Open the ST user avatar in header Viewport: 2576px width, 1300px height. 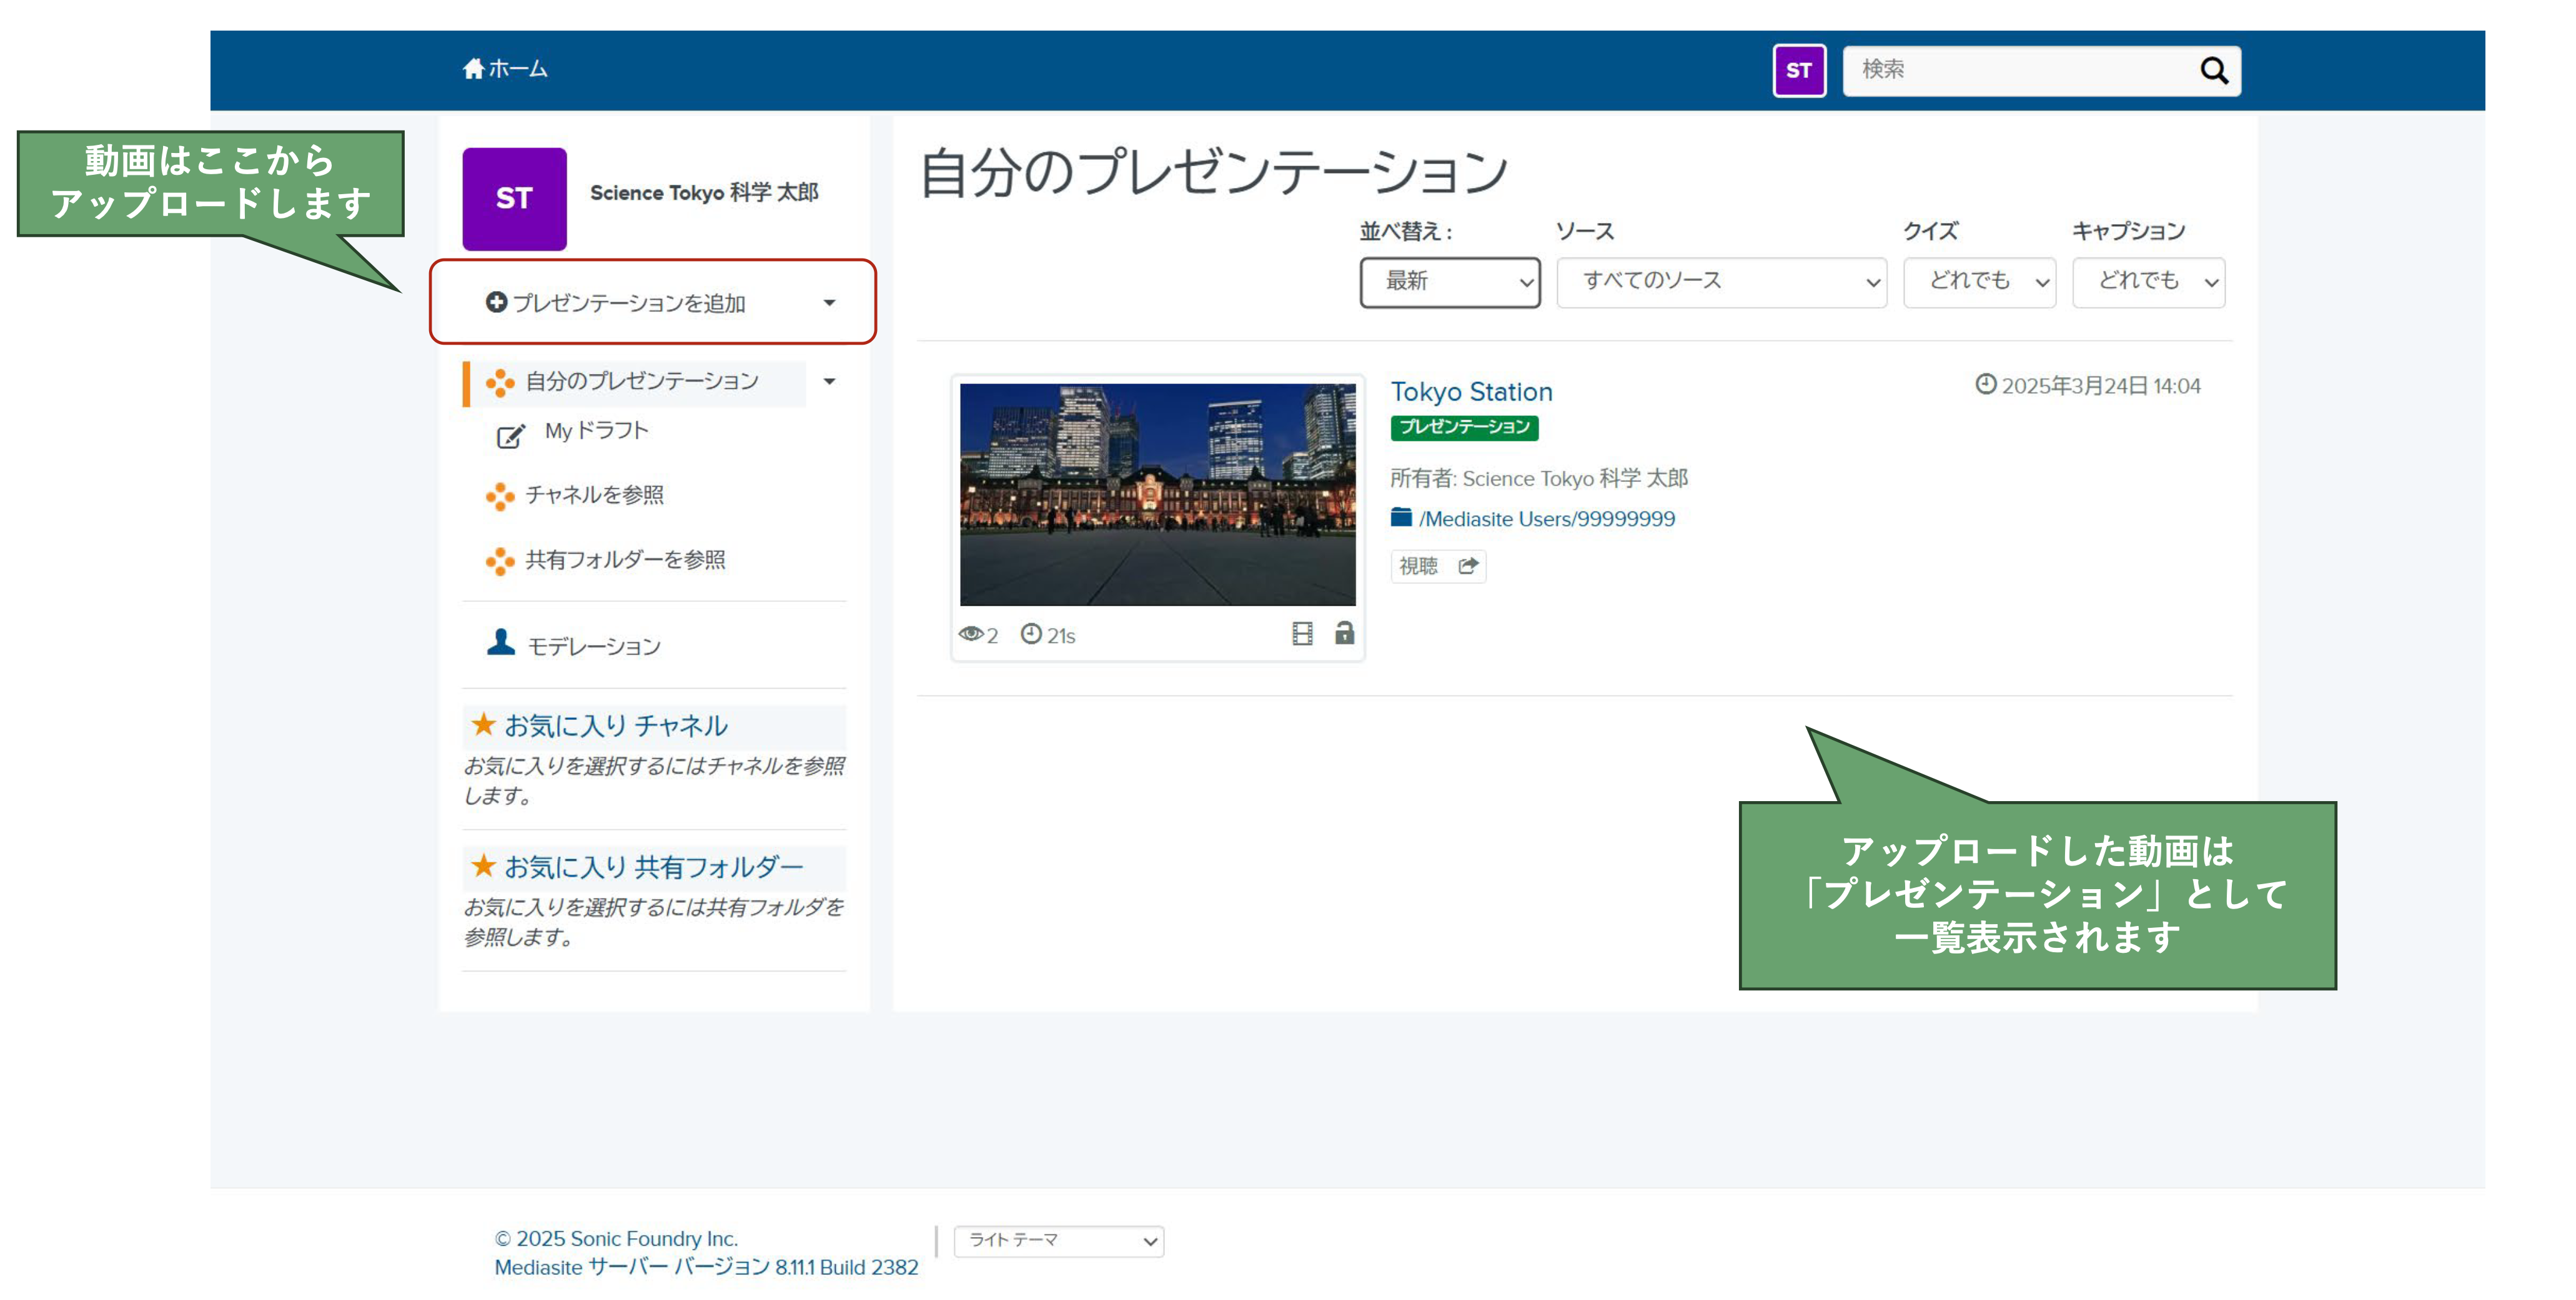pyautogui.click(x=1798, y=70)
